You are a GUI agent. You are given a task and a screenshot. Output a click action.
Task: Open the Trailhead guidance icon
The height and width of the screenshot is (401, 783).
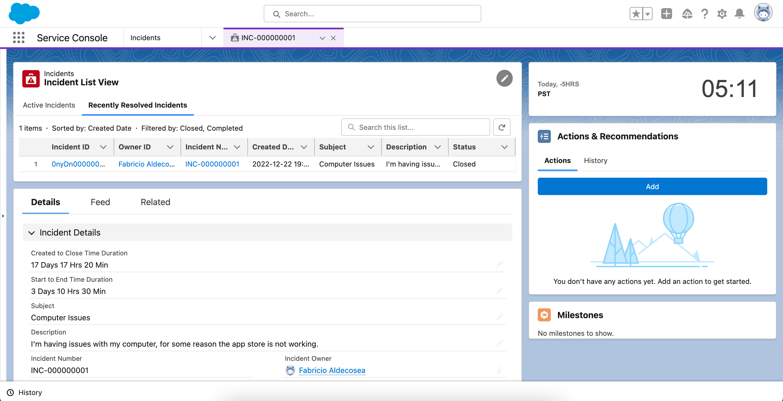(687, 14)
